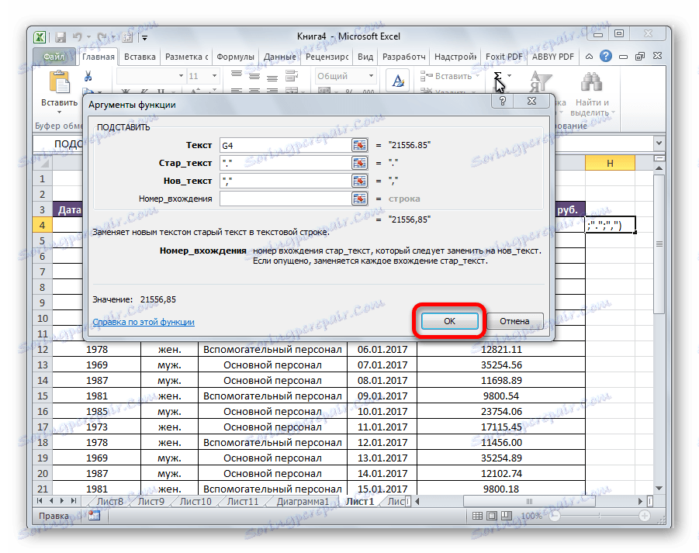Screen dimensions: 699x553
Task: Open the Найти и выделить dropdown
Action: [592, 107]
